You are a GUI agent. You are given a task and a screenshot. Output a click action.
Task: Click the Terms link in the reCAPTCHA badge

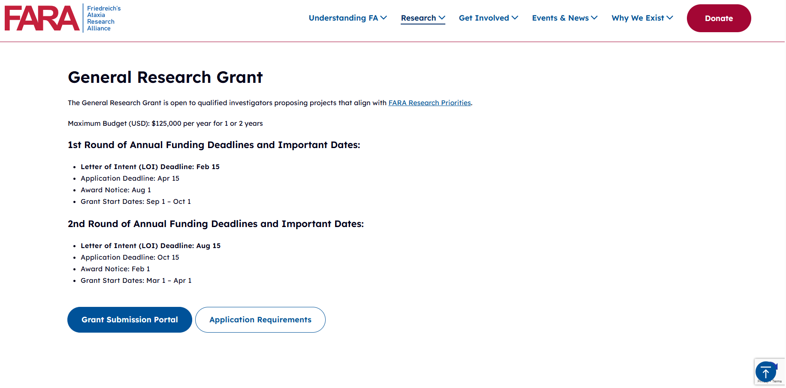[777, 382]
